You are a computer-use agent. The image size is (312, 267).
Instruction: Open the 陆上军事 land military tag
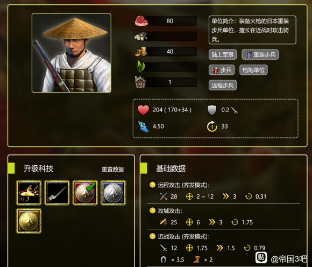[x=223, y=54]
